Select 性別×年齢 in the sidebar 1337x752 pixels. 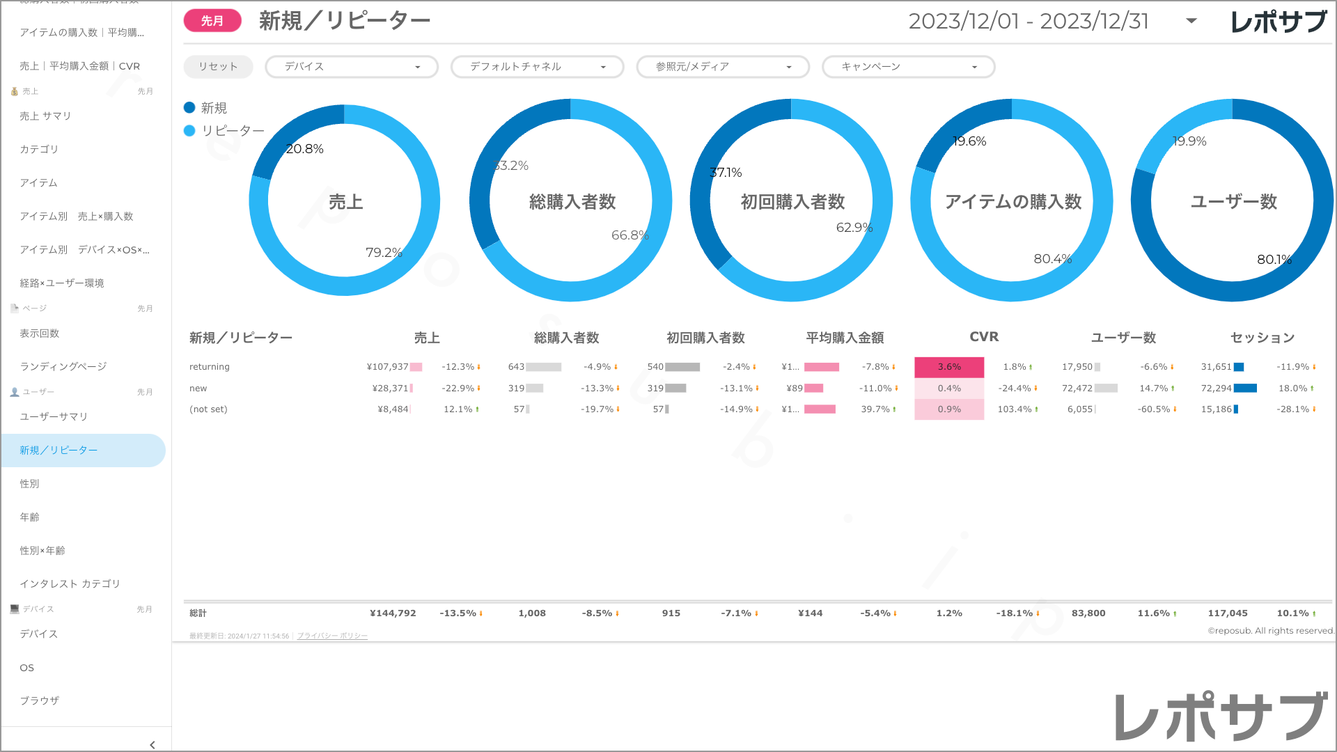42,550
